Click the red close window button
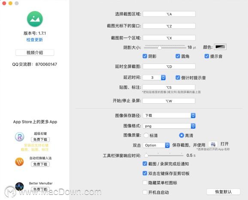Image resolution: width=248 pixels, height=200 pixels. coord(4,3)
